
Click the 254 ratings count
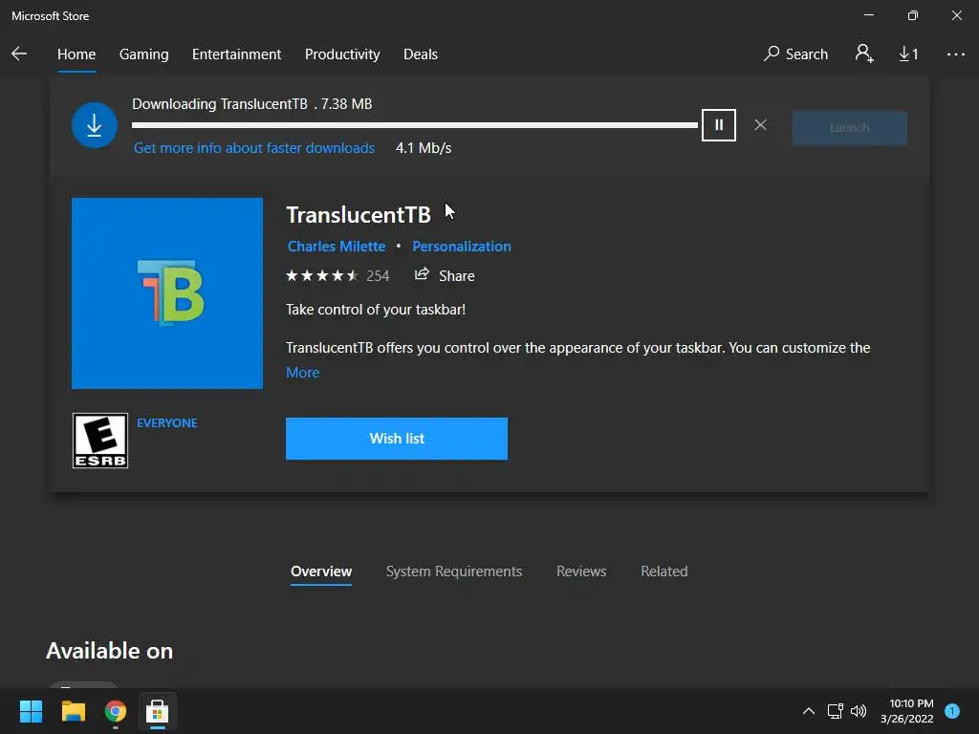(x=378, y=276)
